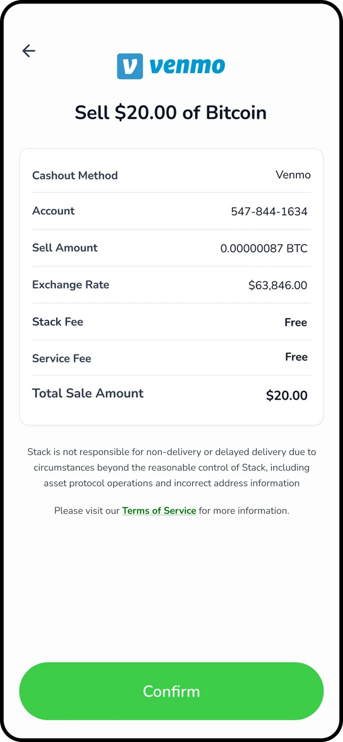This screenshot has width=343, height=742.
Task: Tap the back arrow icon
Action: [28, 51]
